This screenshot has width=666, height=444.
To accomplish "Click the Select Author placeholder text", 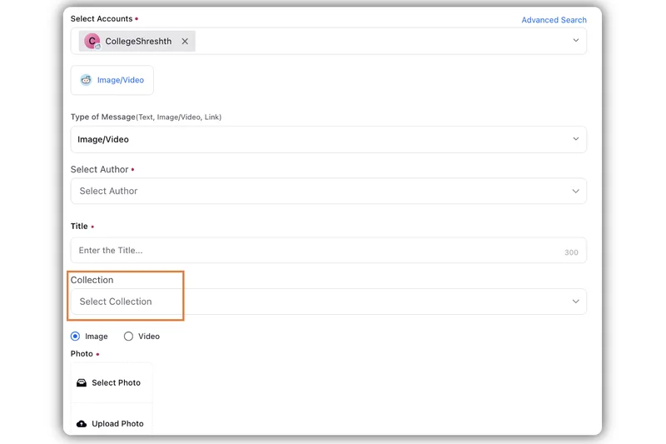I will point(108,191).
